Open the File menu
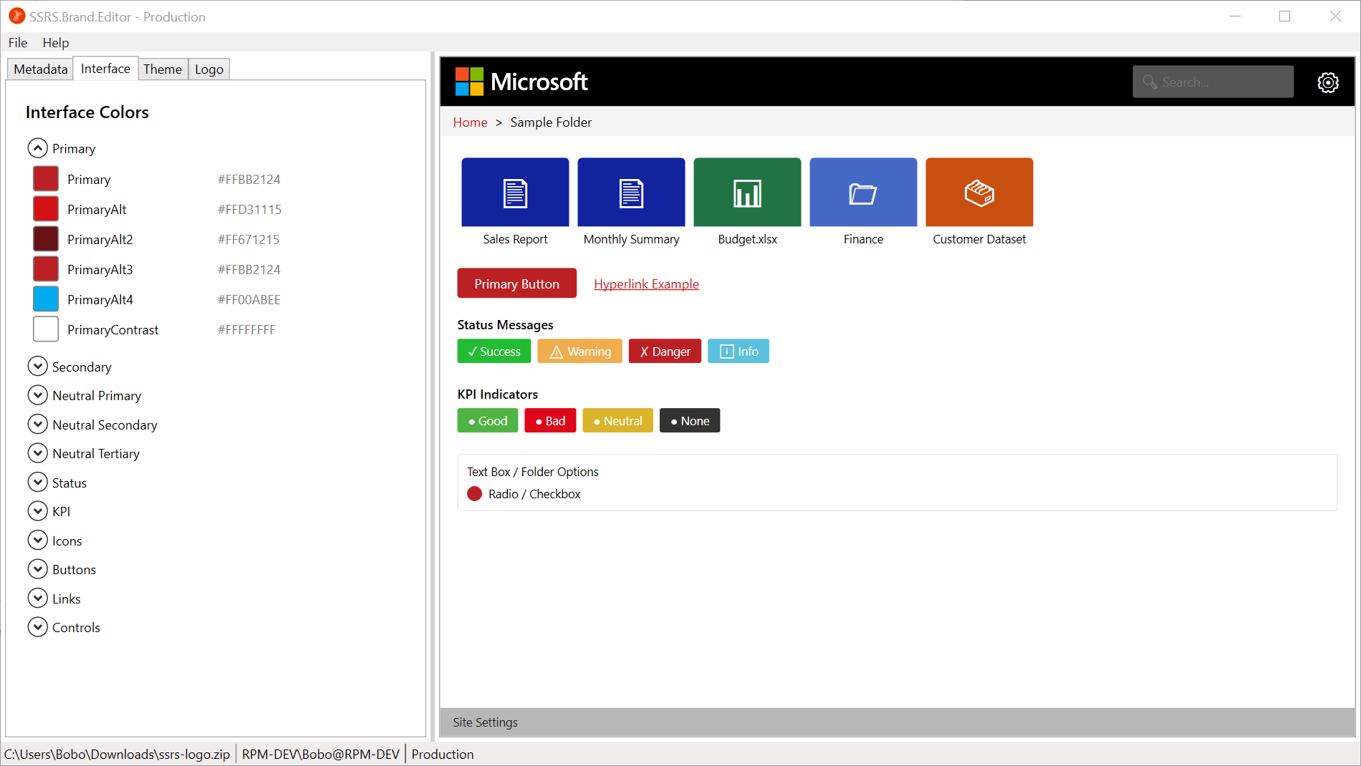Image resolution: width=1361 pixels, height=766 pixels. (18, 43)
